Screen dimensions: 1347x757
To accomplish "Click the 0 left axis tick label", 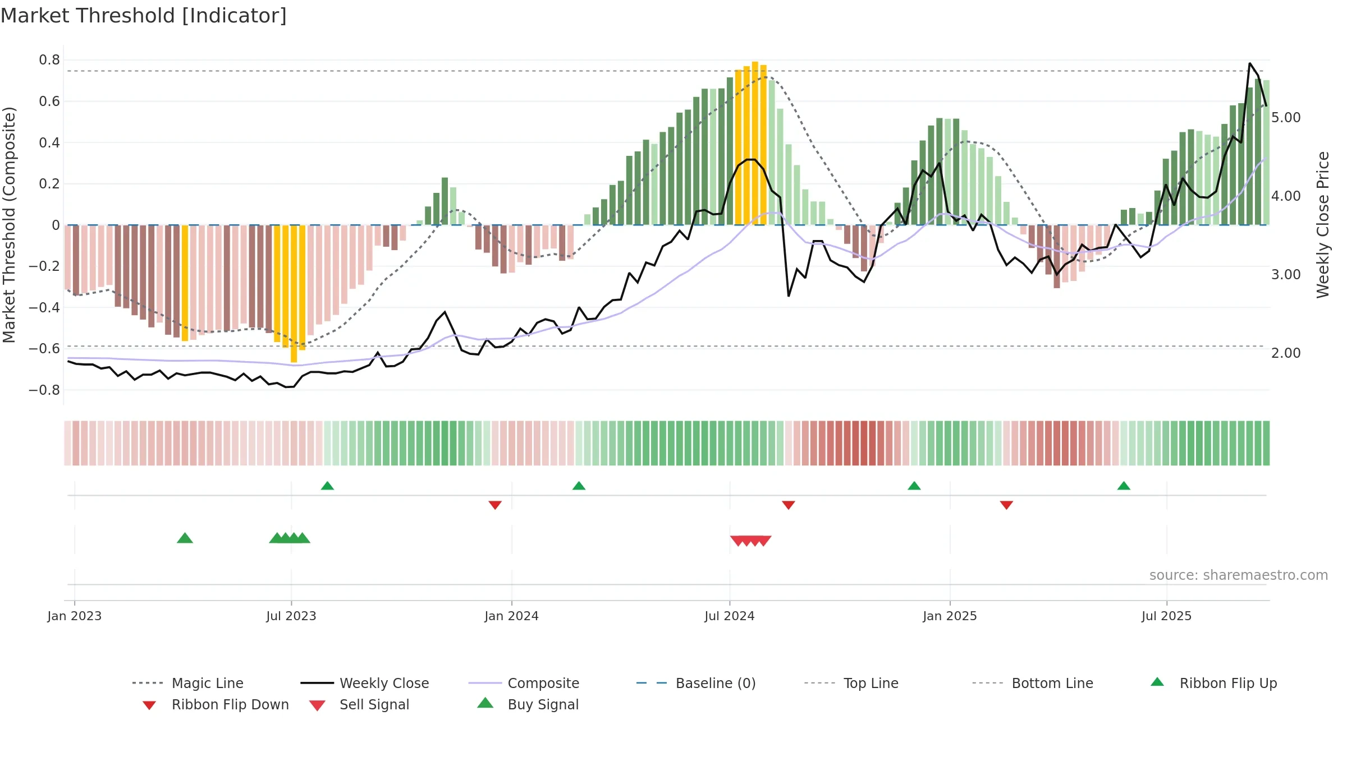I will click(x=56, y=225).
